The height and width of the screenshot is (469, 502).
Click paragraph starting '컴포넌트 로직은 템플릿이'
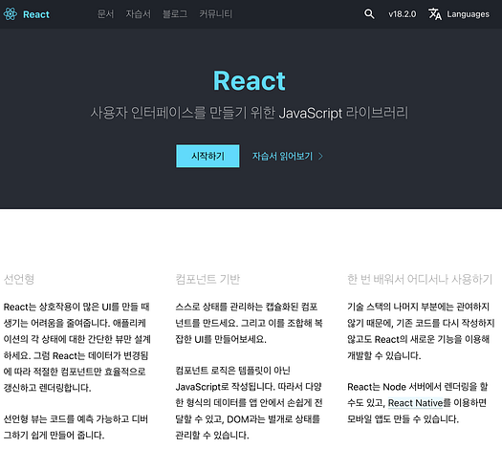coord(249,403)
